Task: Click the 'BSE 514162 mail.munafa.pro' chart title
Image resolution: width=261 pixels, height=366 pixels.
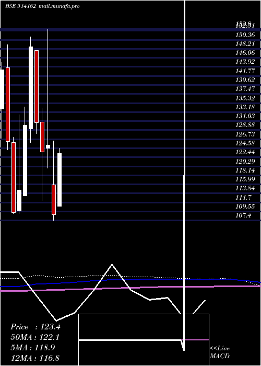Action: pyautogui.click(x=42, y=6)
